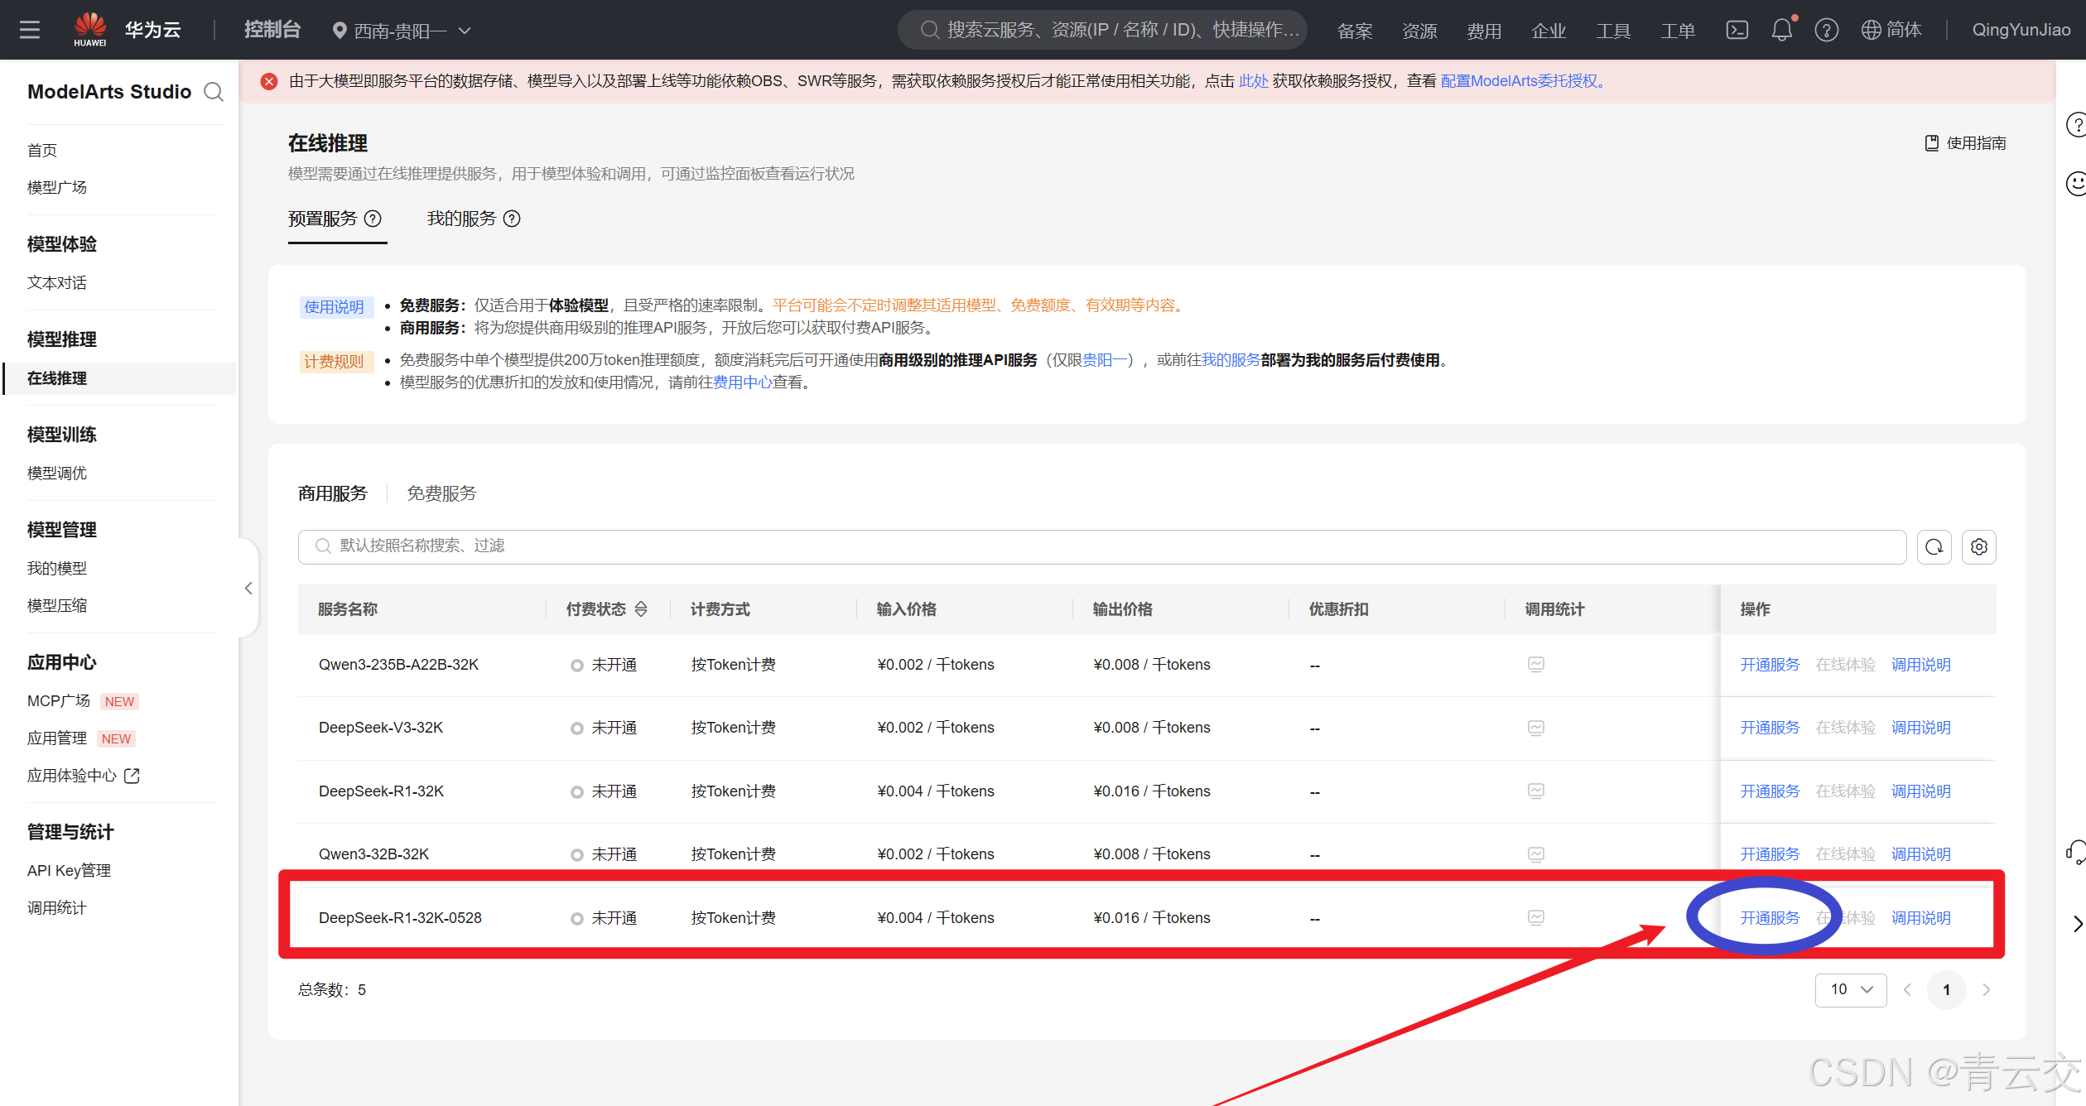
Task: Focus the global cloud service search box
Action: (x=1103, y=31)
